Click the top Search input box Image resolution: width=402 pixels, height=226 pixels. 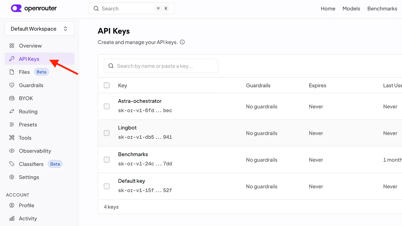[131, 9]
